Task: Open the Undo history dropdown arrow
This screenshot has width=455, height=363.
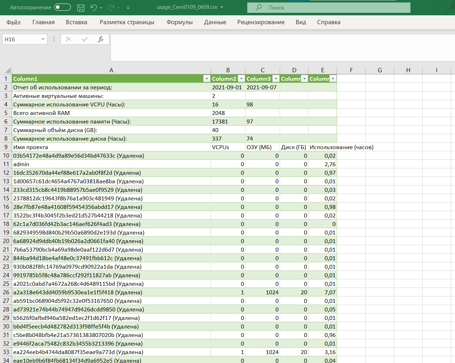Action: pos(101,7)
